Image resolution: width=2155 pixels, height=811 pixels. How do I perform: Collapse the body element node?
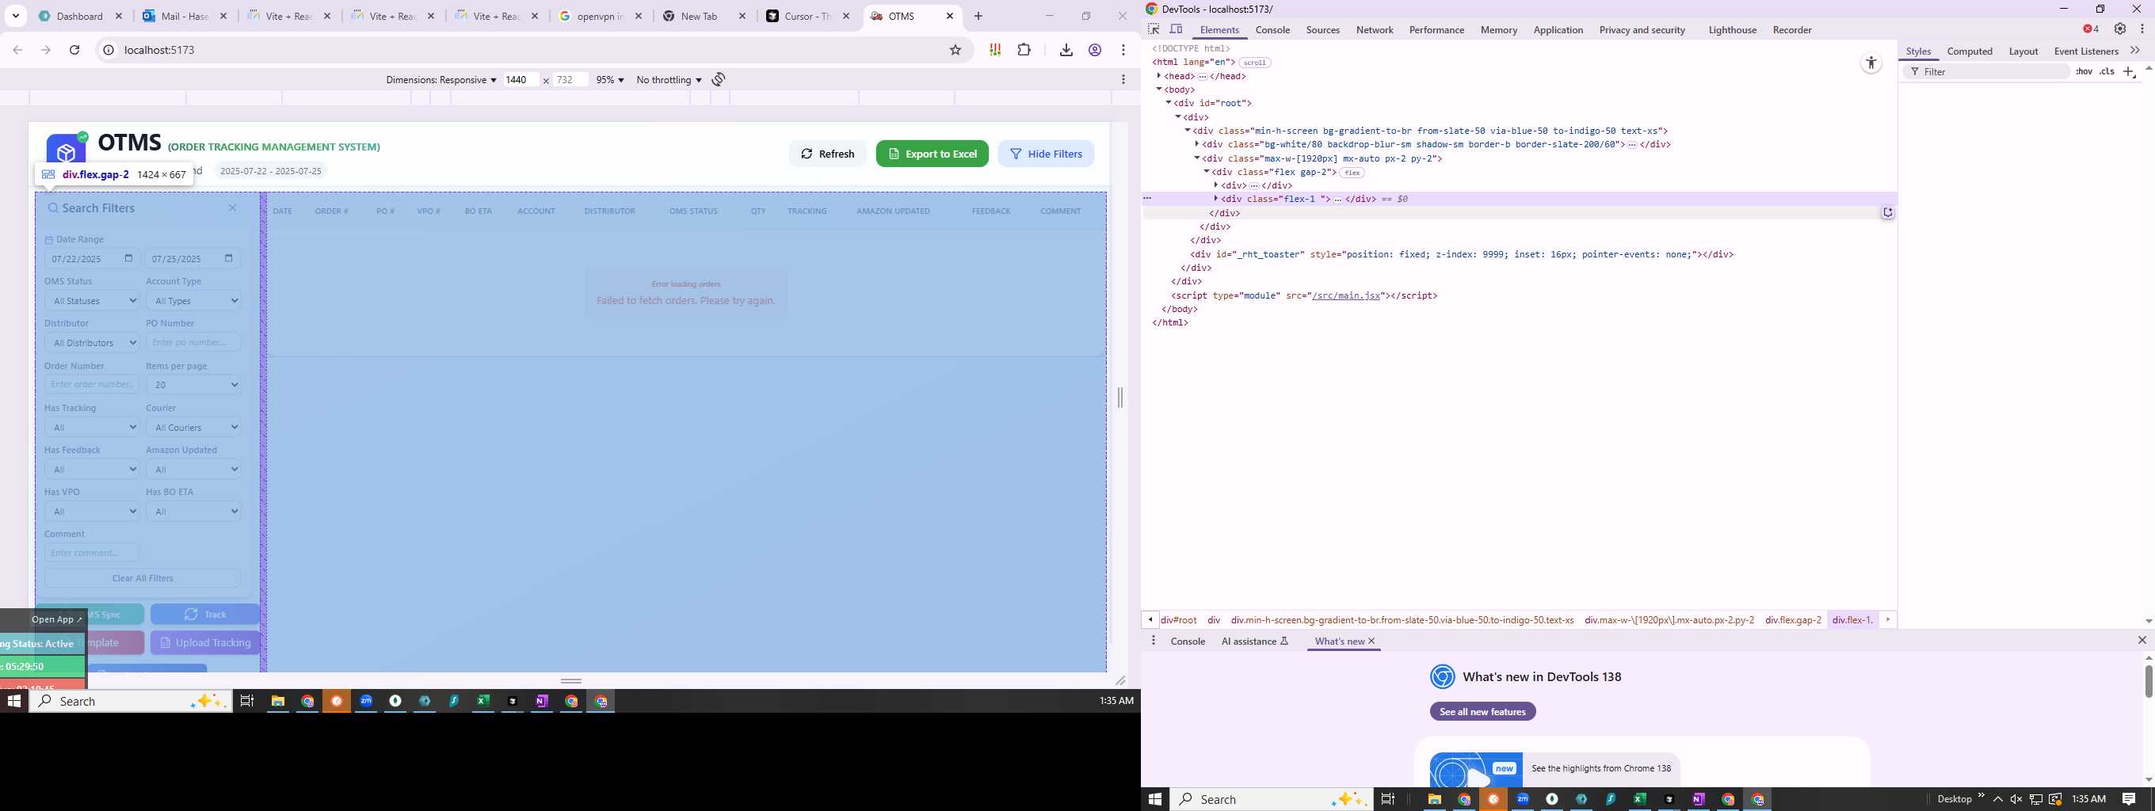[x=1159, y=89]
